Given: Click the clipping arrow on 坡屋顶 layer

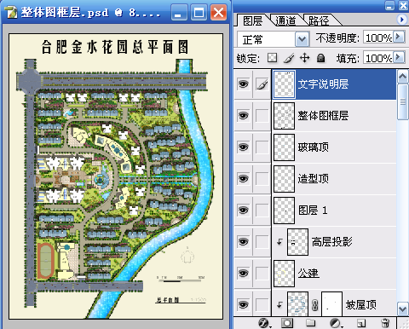Looking at the screenshot, I should 279,305.
